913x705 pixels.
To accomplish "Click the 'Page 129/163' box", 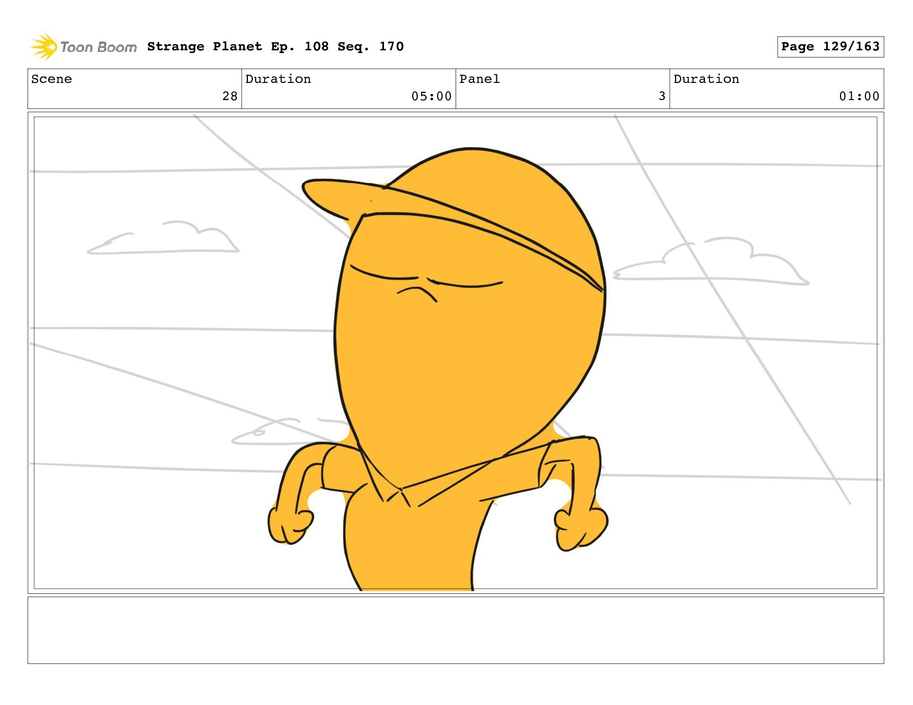I will (x=830, y=46).
